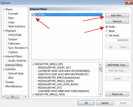The image size is (133, 107).
Task: Collapse the Internal Filters tree node
Action: pos(4,56)
